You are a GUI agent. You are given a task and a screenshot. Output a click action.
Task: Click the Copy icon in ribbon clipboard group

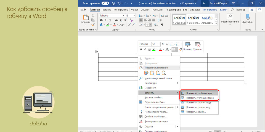coord(93,20)
